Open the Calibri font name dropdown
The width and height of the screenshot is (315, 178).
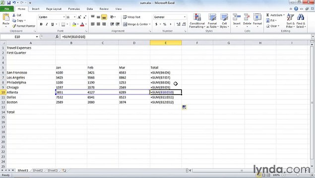(x=64, y=17)
